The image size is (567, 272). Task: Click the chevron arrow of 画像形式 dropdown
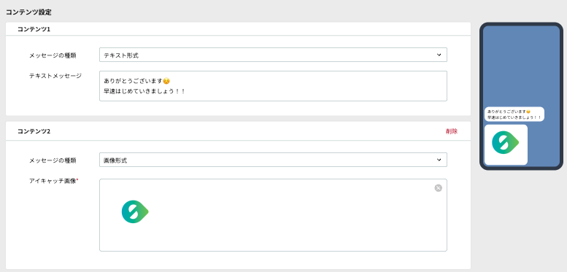(x=439, y=160)
